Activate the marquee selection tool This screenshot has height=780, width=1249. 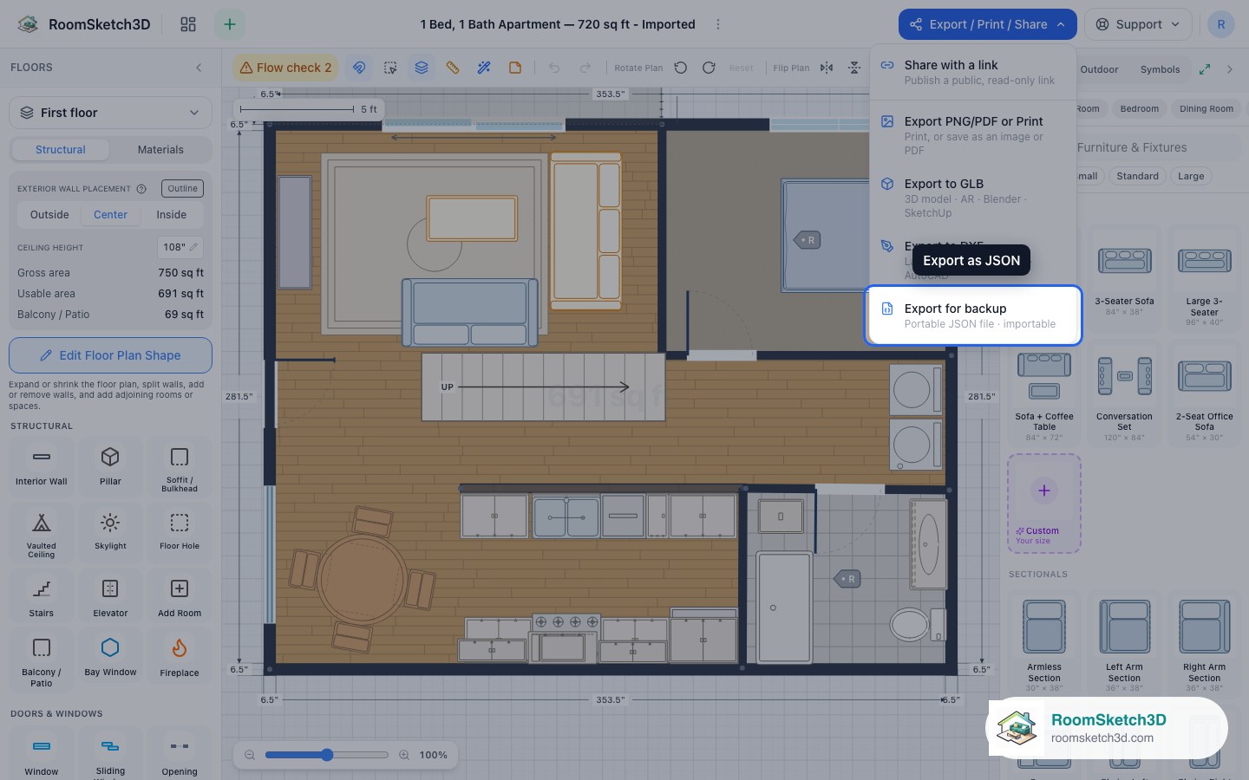click(x=390, y=68)
